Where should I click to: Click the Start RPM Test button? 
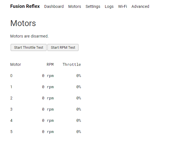(63, 48)
